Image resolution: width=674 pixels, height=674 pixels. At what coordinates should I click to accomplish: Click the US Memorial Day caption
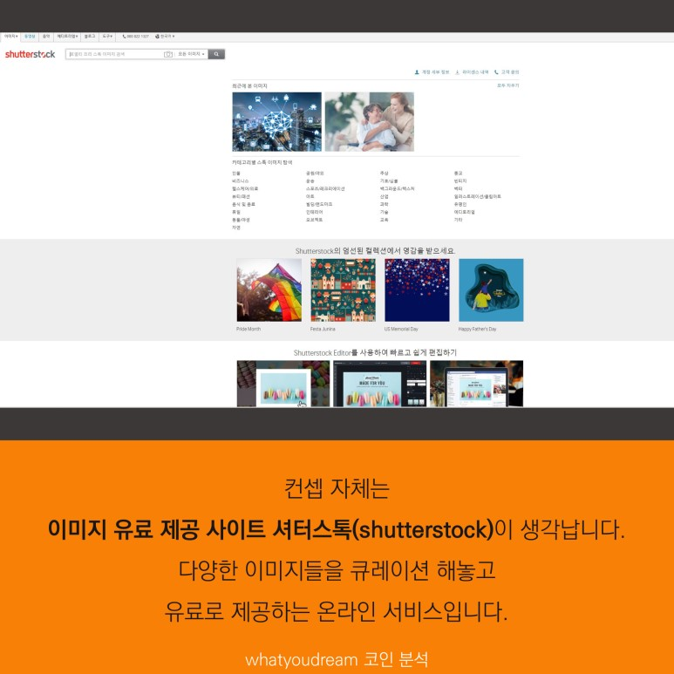coord(401,330)
